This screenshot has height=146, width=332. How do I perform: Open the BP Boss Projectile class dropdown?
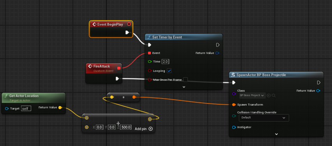[252, 96]
